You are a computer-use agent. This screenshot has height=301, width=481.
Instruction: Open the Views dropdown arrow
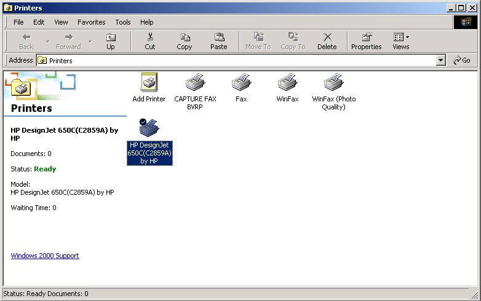pos(407,37)
